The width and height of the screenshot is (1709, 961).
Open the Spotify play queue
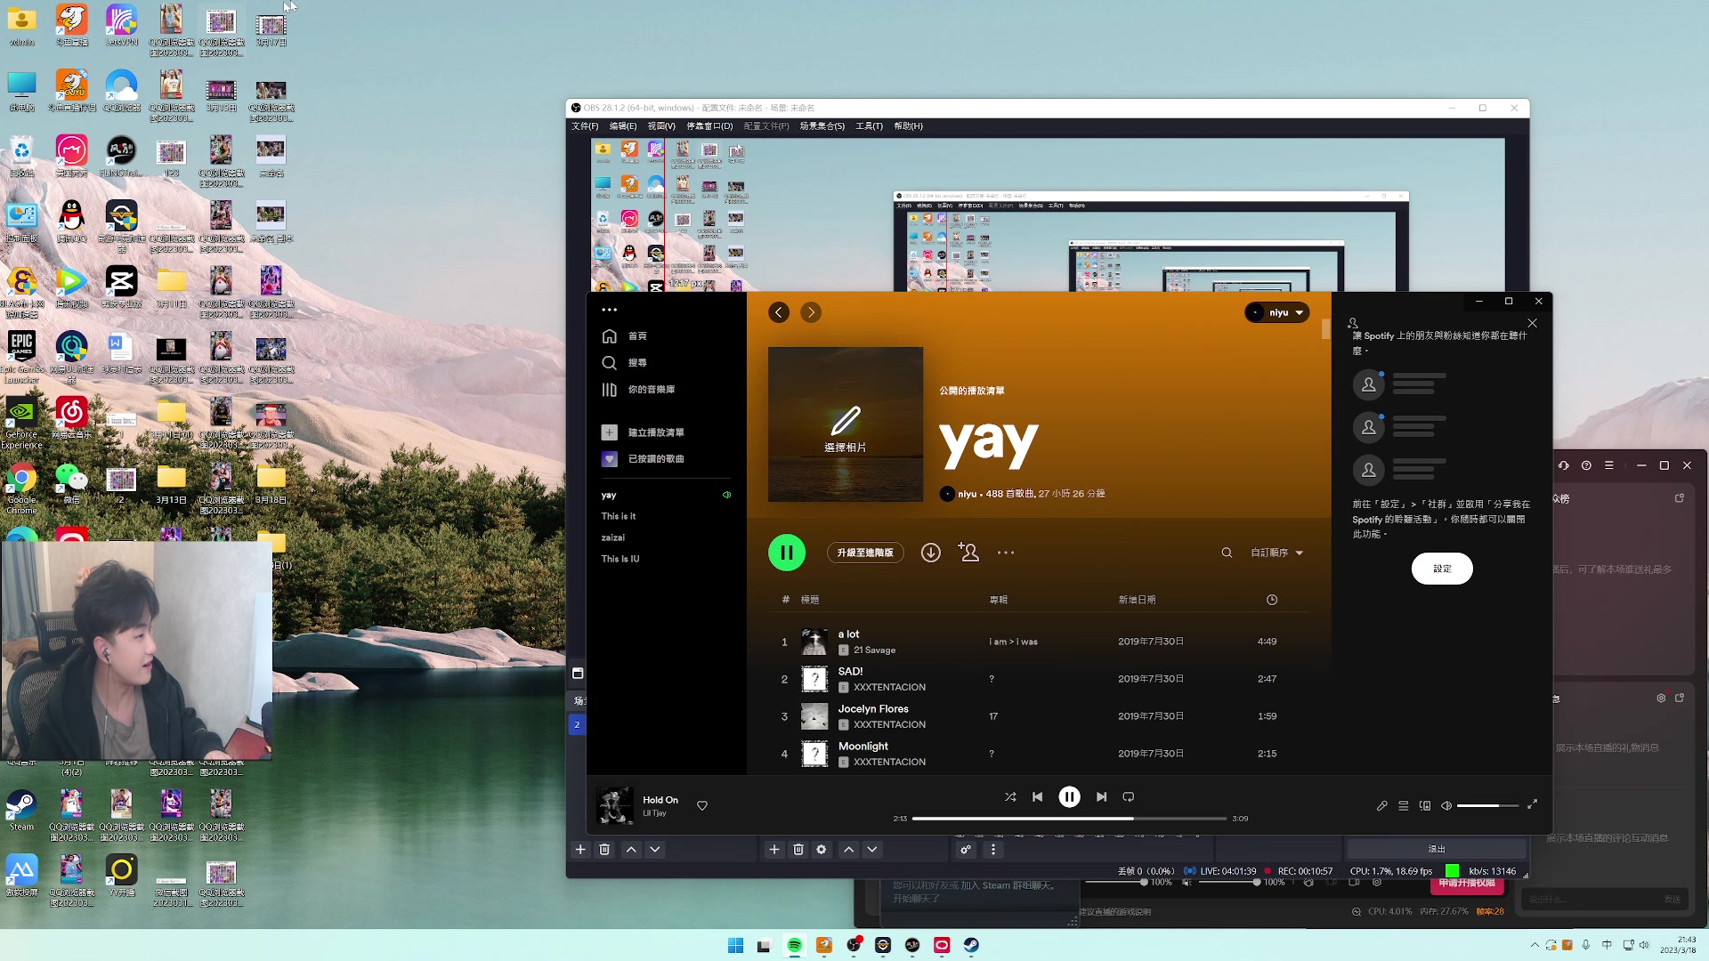pyautogui.click(x=1404, y=805)
